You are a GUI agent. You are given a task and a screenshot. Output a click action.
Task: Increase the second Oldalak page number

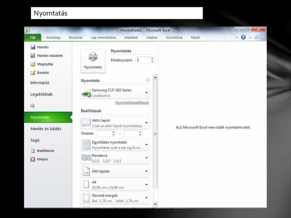(x=140, y=132)
